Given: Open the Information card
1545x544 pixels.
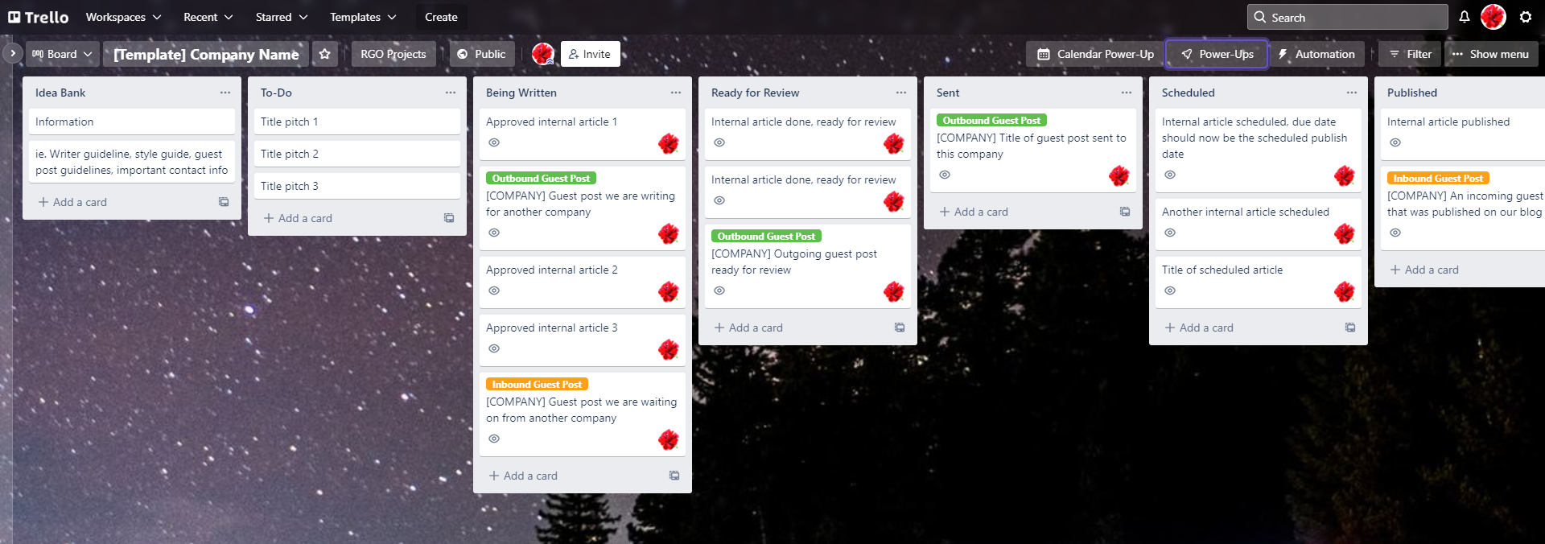Looking at the screenshot, I should tap(132, 122).
